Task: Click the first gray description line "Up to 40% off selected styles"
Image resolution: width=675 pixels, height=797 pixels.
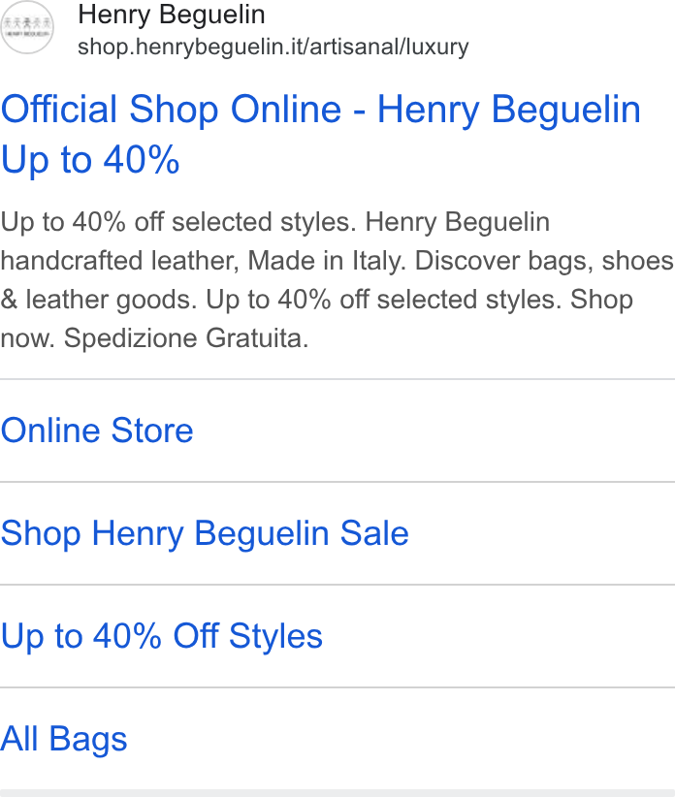Action: (178, 222)
